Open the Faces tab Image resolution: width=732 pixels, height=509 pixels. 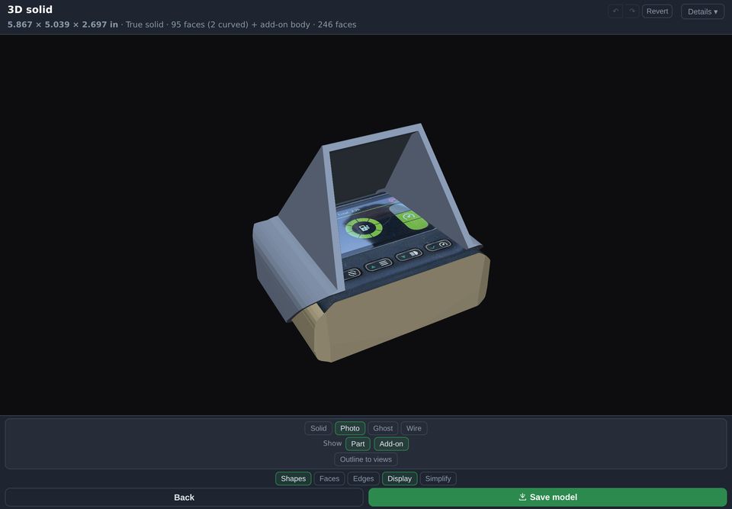coord(329,478)
